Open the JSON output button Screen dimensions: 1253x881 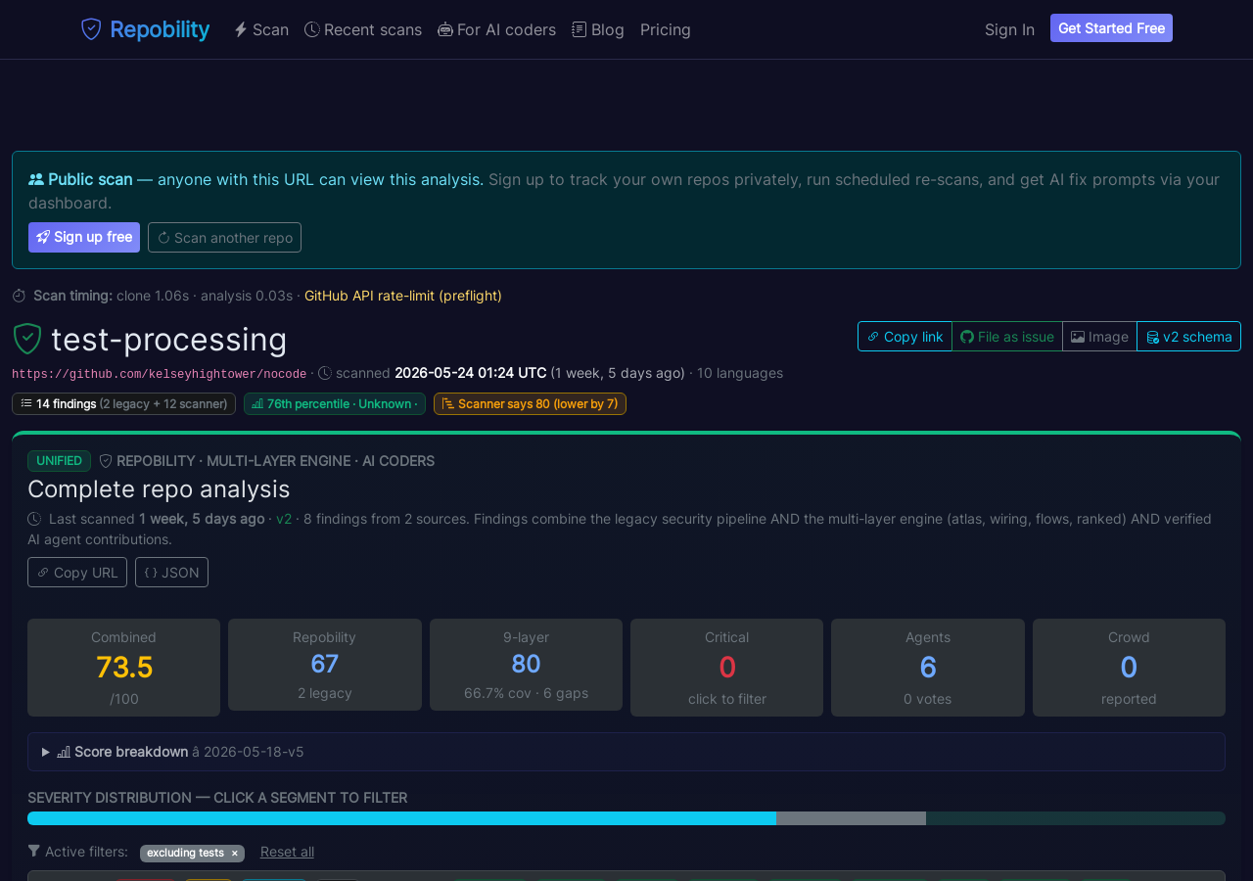coord(171,572)
